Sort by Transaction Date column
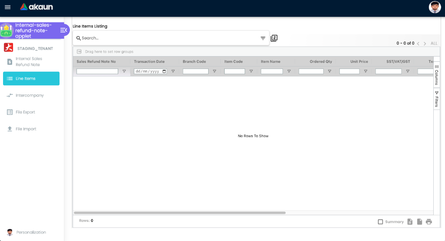445x241 pixels. point(149,61)
